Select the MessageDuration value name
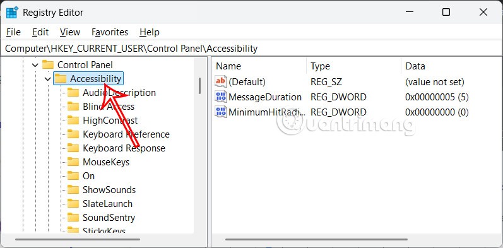 (265, 97)
